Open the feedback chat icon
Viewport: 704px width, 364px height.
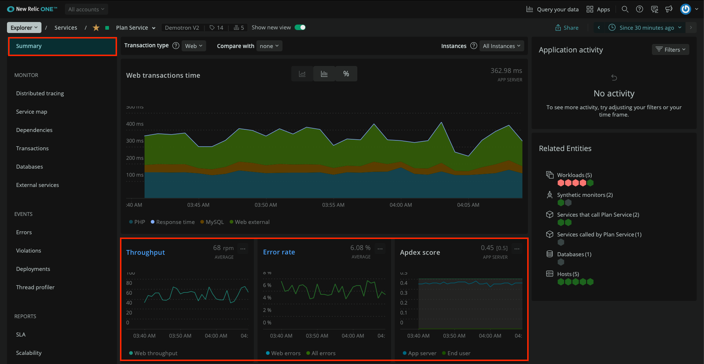[654, 9]
